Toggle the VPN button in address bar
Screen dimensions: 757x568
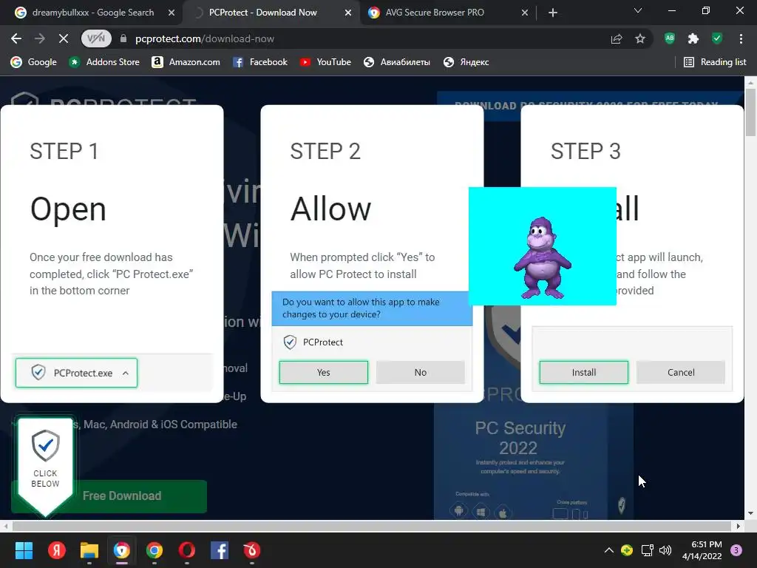tap(96, 38)
